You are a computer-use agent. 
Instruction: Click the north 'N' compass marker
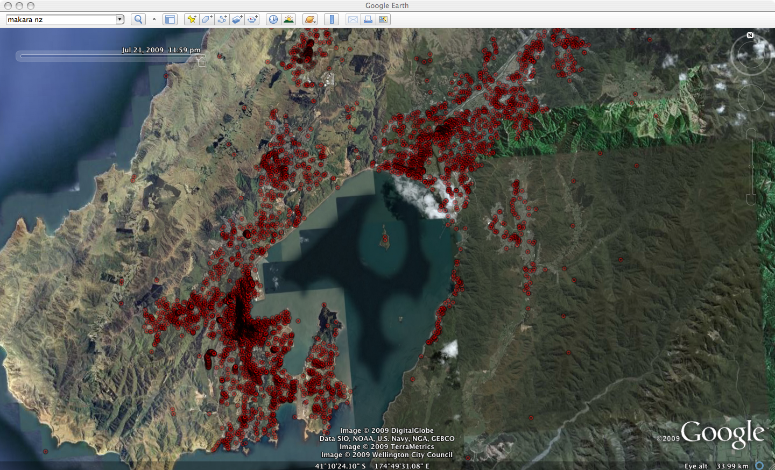tap(750, 35)
